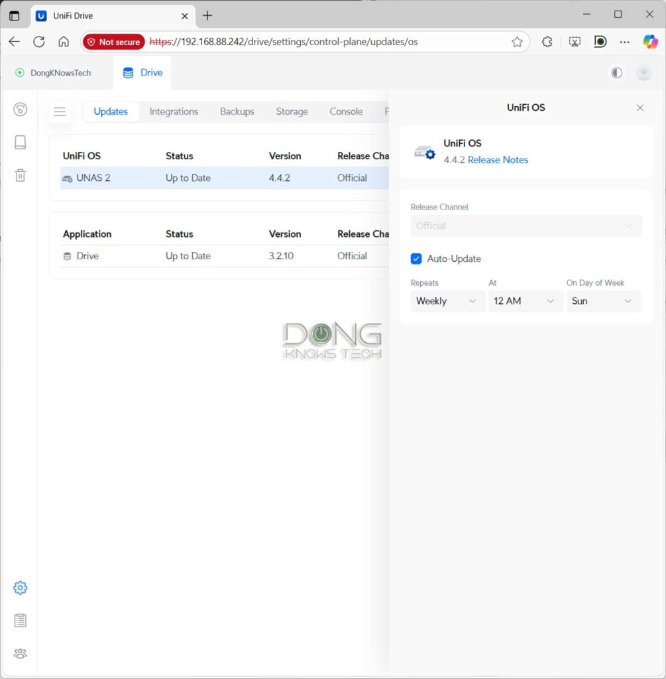The height and width of the screenshot is (679, 666).
Task: Open the Integrations tab
Action: pos(174,111)
